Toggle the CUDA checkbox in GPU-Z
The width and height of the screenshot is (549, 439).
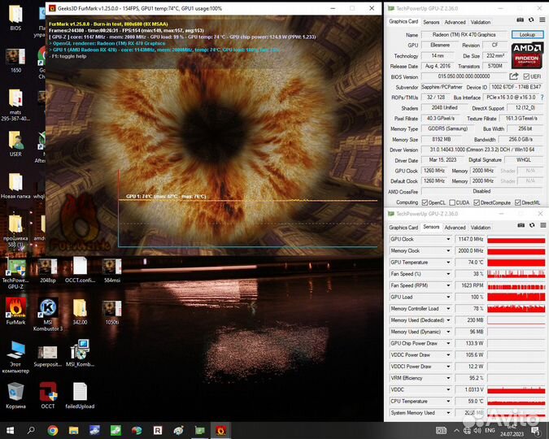452,202
